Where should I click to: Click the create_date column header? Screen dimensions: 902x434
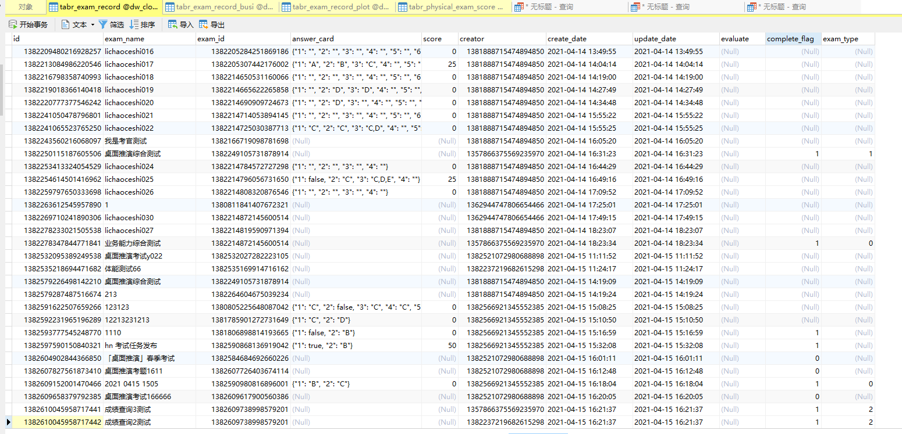coord(590,39)
